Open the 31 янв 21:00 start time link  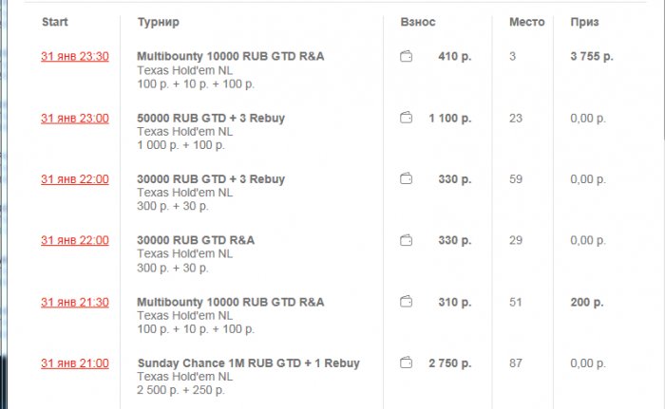pyautogui.click(x=74, y=363)
